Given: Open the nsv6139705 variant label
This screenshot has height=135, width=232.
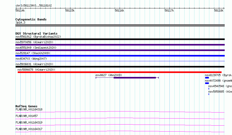Looking at the screenshot, I should tap(218, 75).
